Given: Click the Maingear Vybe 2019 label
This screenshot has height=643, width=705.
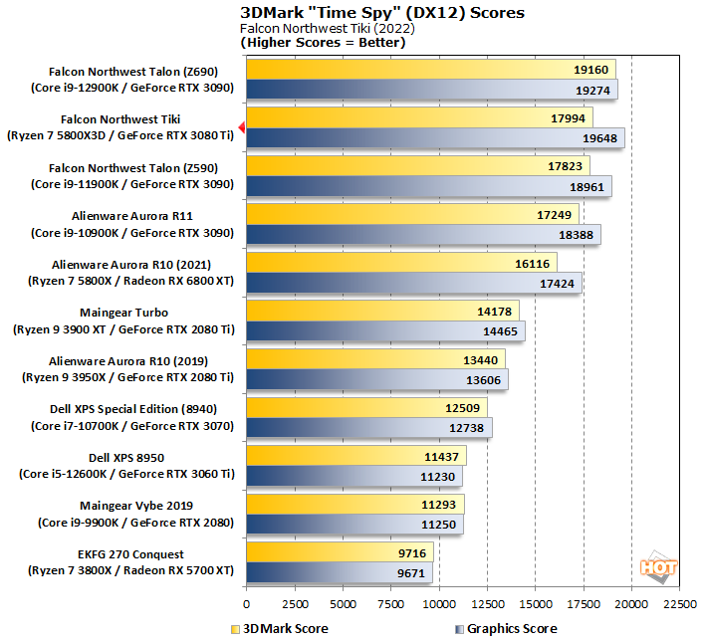Looking at the screenshot, I should tap(136, 506).
